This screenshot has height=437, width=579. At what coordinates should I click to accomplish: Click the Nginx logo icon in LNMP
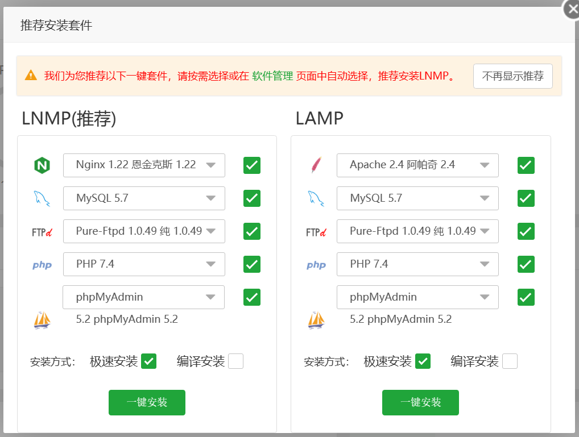pos(42,165)
